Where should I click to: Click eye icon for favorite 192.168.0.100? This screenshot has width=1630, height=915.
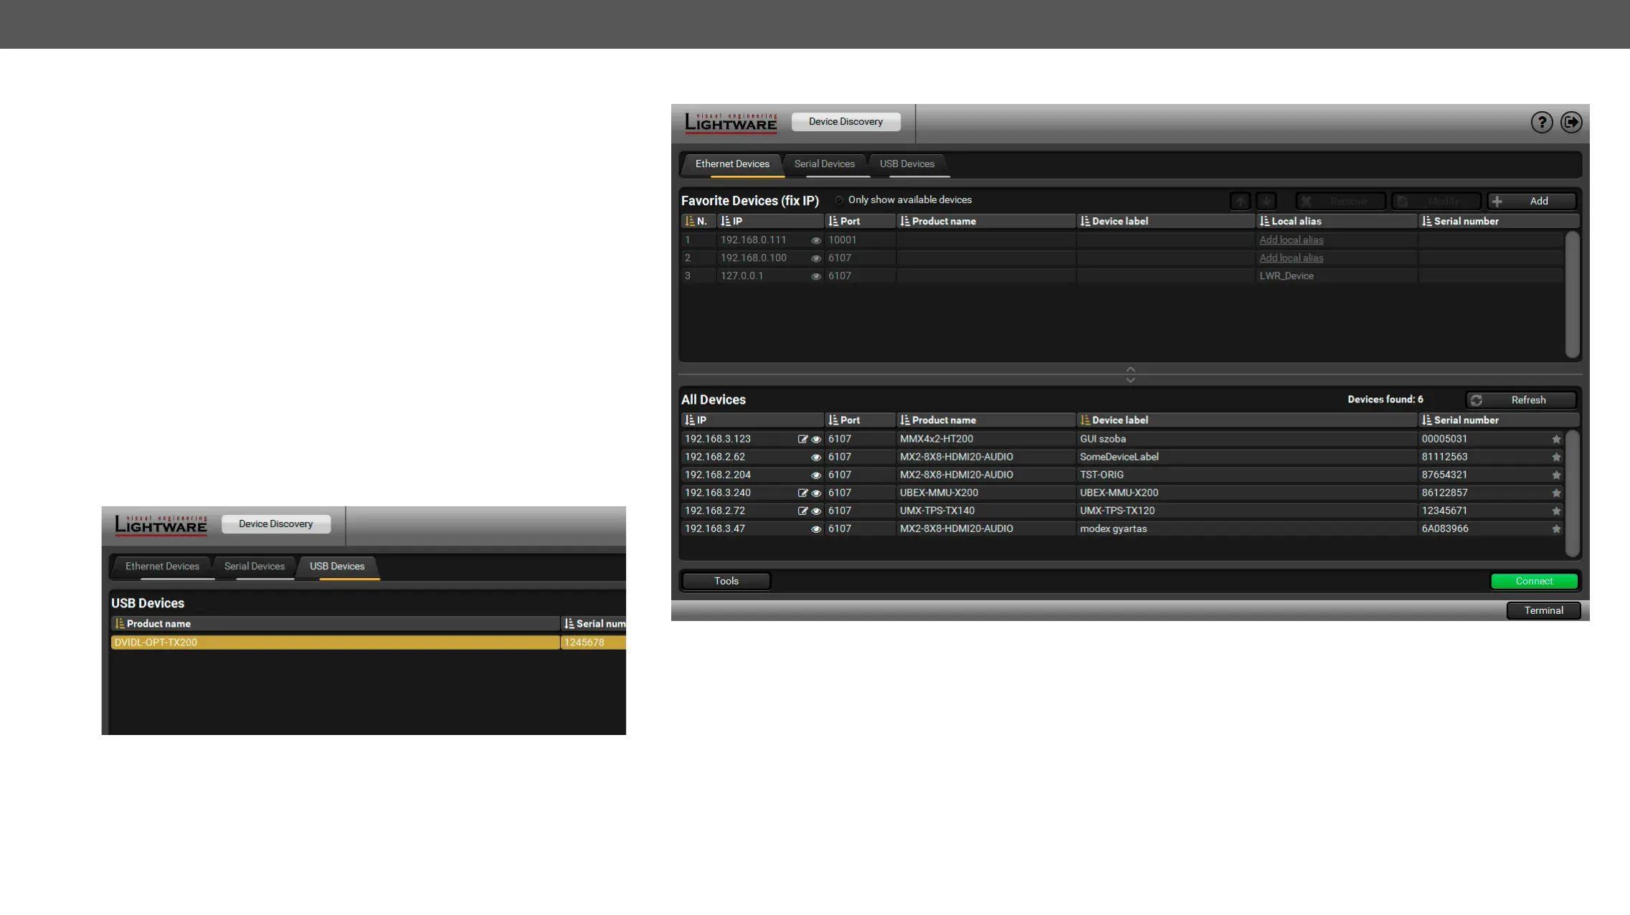(x=816, y=258)
